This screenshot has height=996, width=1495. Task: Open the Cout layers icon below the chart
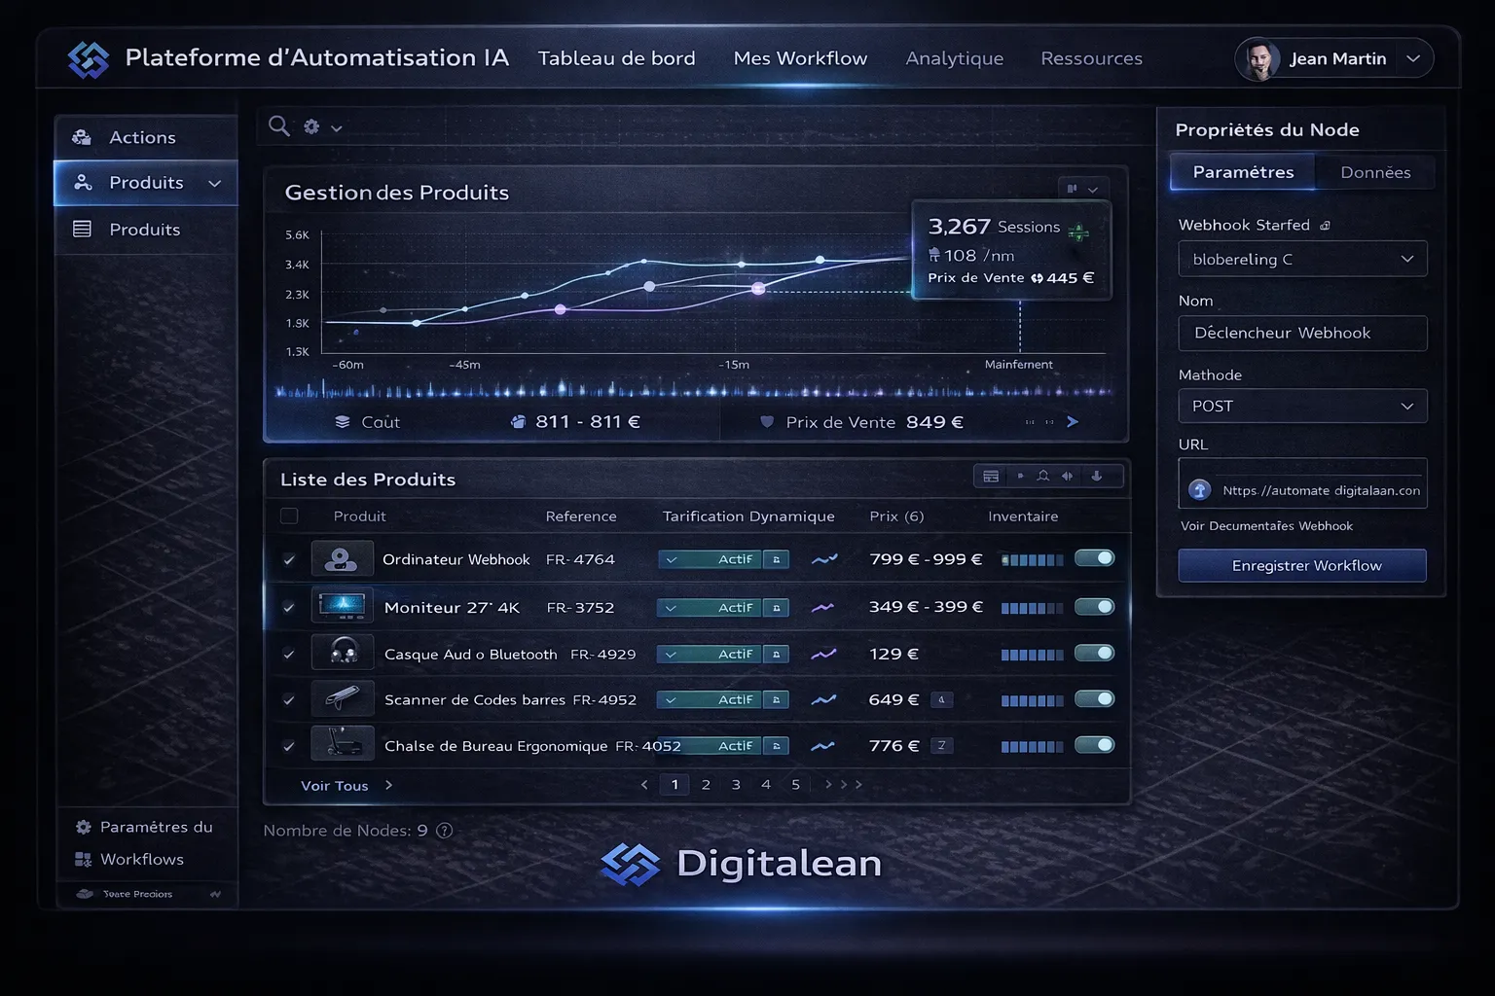tap(342, 421)
